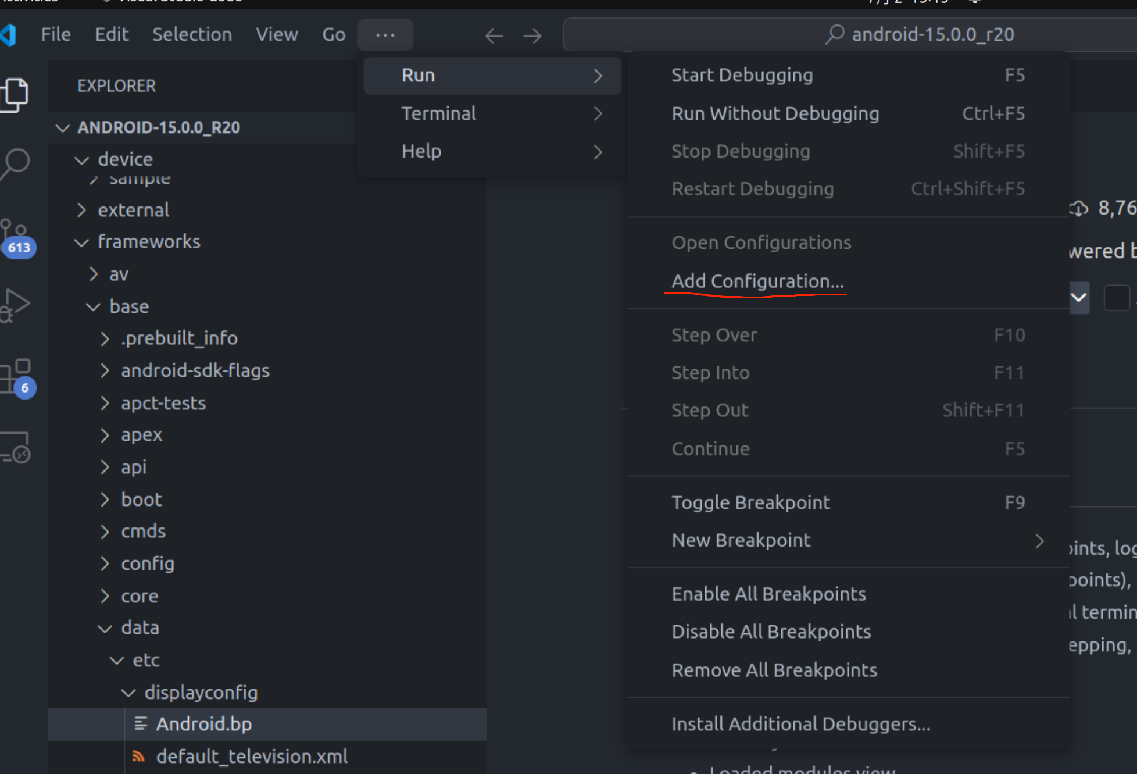This screenshot has height=774, width=1137.
Task: Click the Go Back arrow
Action: pyautogui.click(x=494, y=36)
